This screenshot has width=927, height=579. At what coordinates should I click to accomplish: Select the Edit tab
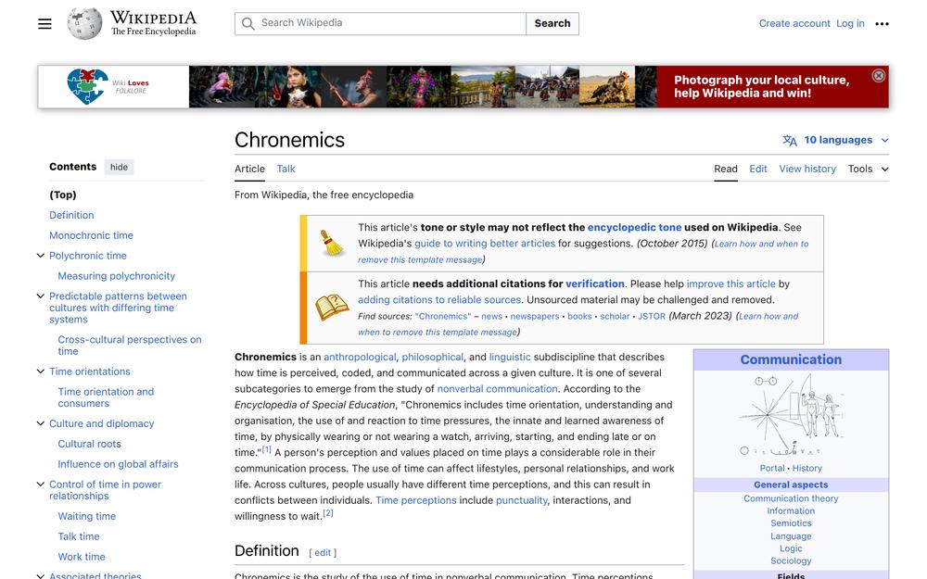pos(758,169)
